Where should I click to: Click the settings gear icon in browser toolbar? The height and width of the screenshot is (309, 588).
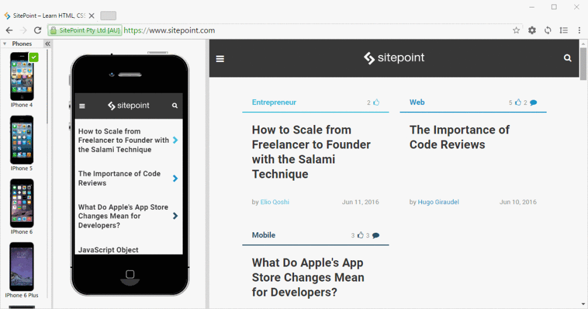tap(532, 30)
